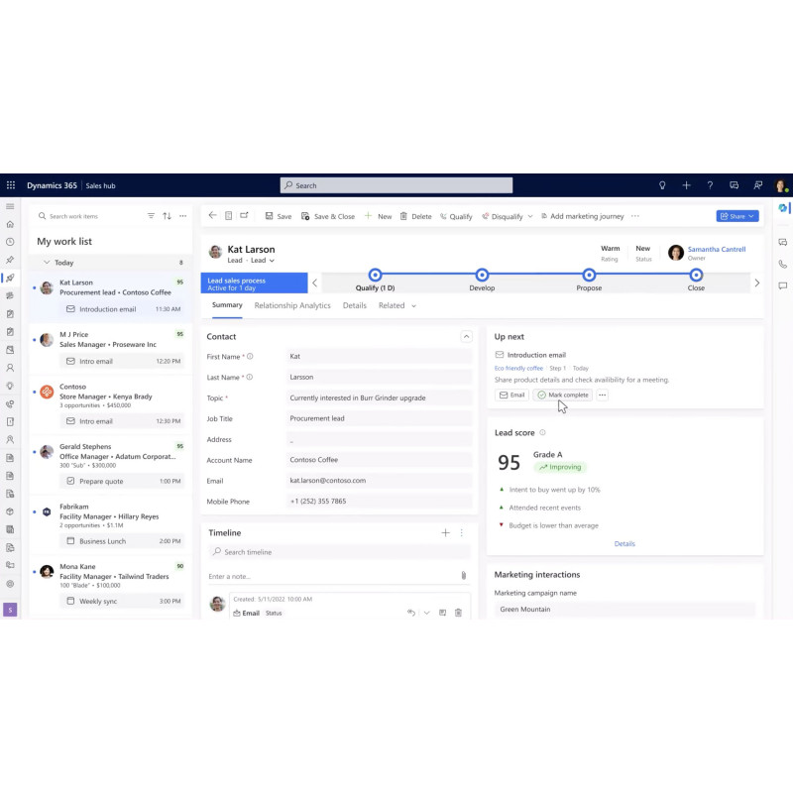Open Up next more options ellipsis
793x793 pixels.
602,395
